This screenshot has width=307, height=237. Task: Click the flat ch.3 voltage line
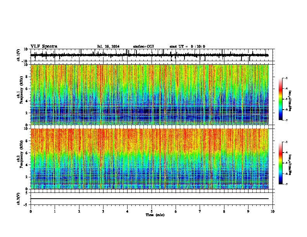click(x=149, y=199)
